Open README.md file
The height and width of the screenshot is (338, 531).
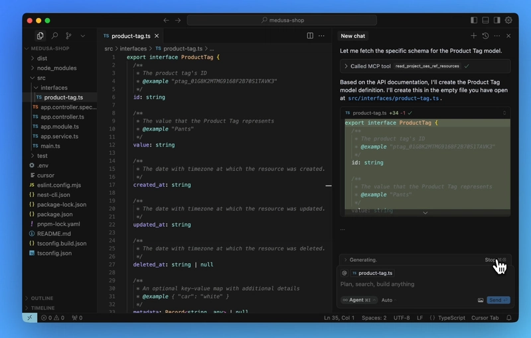pos(54,233)
